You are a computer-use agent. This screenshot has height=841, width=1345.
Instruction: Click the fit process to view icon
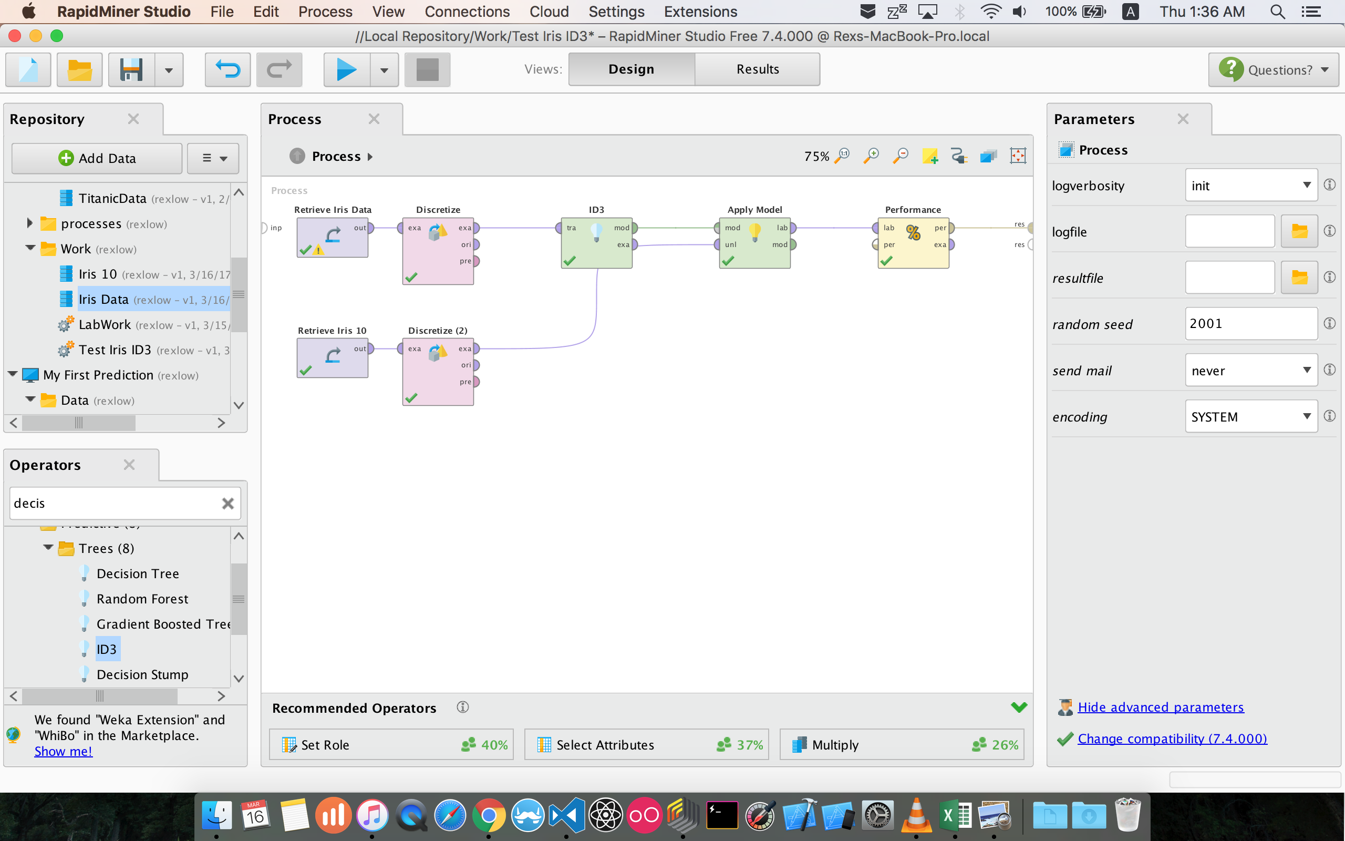(1018, 156)
